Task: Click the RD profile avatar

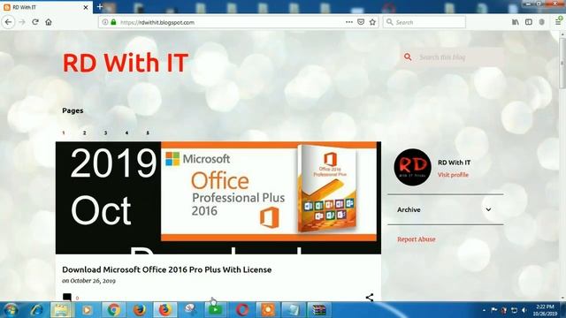Action: coord(412,167)
